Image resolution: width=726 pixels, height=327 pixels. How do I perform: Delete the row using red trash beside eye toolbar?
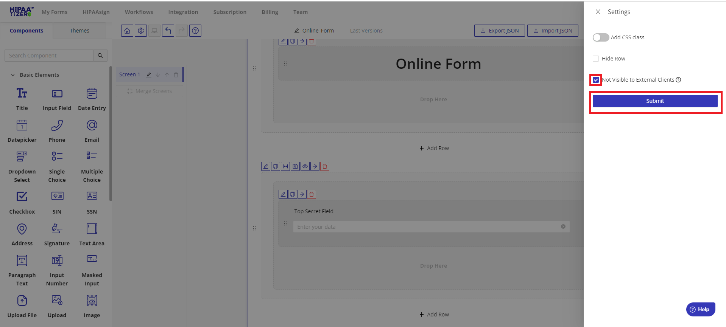click(325, 166)
